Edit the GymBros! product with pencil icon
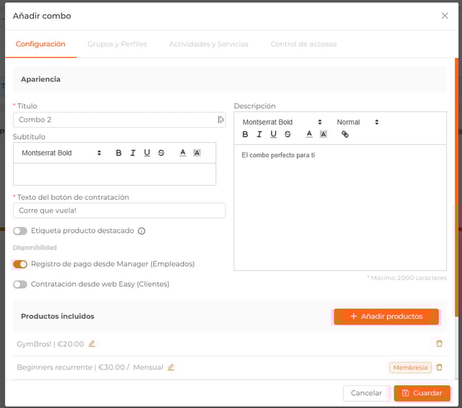 pyautogui.click(x=92, y=344)
